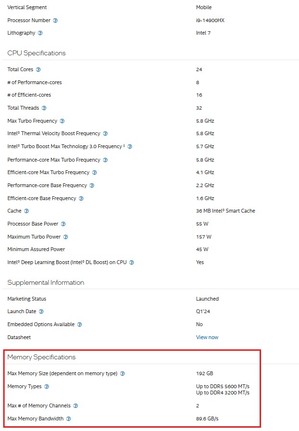Select the '2.2 GHz' base frequency value
This screenshot has width=299, height=431.
[205, 185]
